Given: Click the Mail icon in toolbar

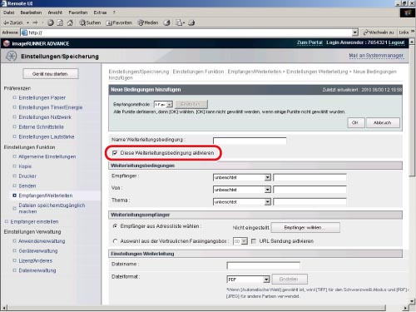Looking at the screenshot, I should pyautogui.click(x=180, y=22).
